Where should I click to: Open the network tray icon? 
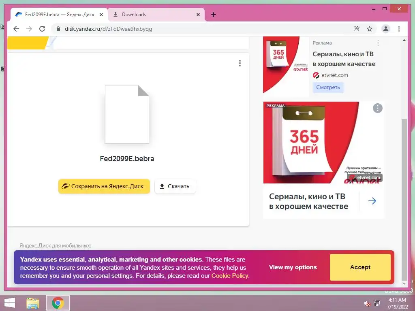377,303
